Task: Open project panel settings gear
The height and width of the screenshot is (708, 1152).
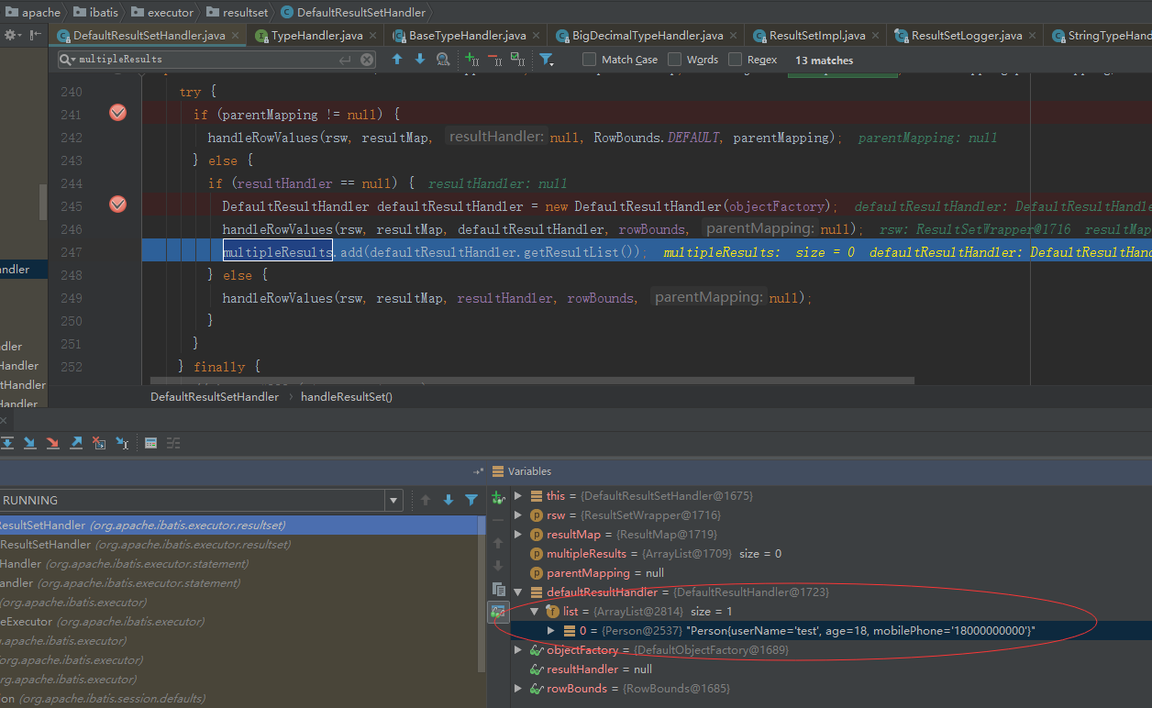Action: 12,35
